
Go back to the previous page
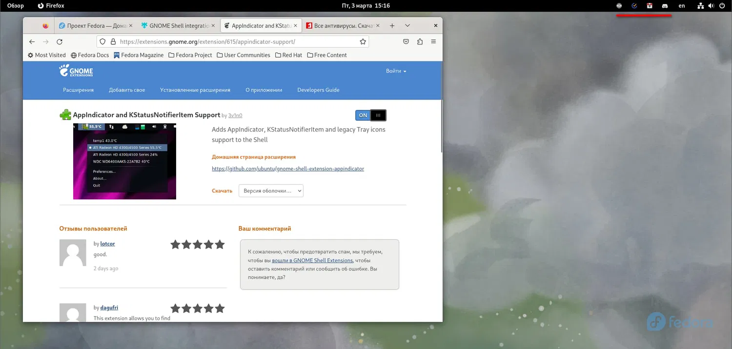click(x=32, y=42)
